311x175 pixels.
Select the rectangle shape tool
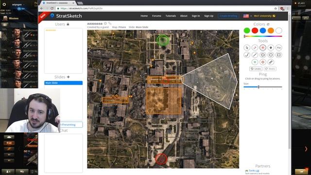(x=278, y=55)
